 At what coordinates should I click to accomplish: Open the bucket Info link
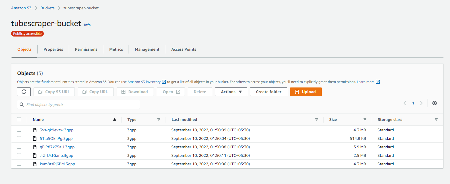pyautogui.click(x=87, y=25)
